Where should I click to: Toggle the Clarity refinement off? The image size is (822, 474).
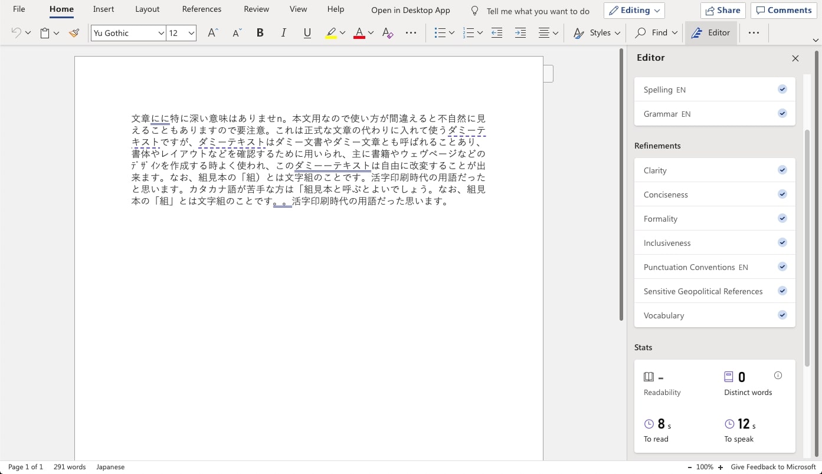click(782, 170)
